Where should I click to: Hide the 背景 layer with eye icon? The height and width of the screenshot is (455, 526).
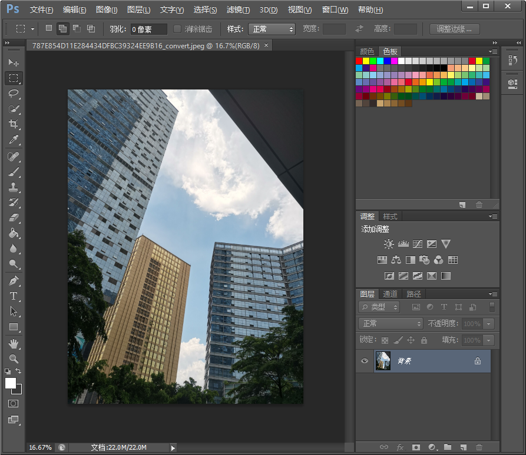coord(365,361)
